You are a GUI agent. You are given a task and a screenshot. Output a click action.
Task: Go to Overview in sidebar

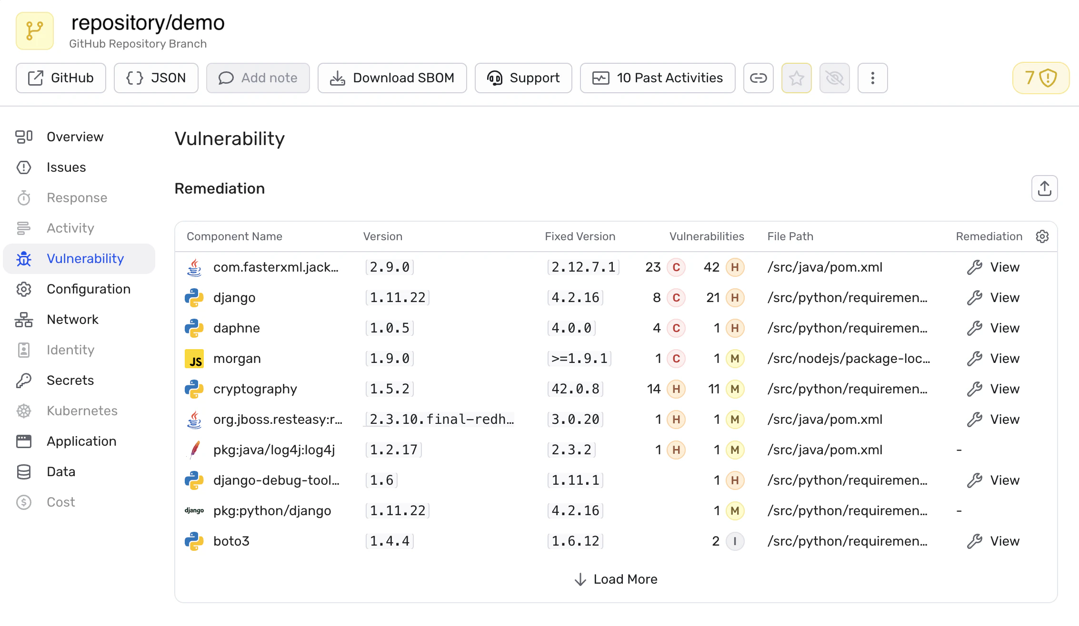tap(79, 137)
